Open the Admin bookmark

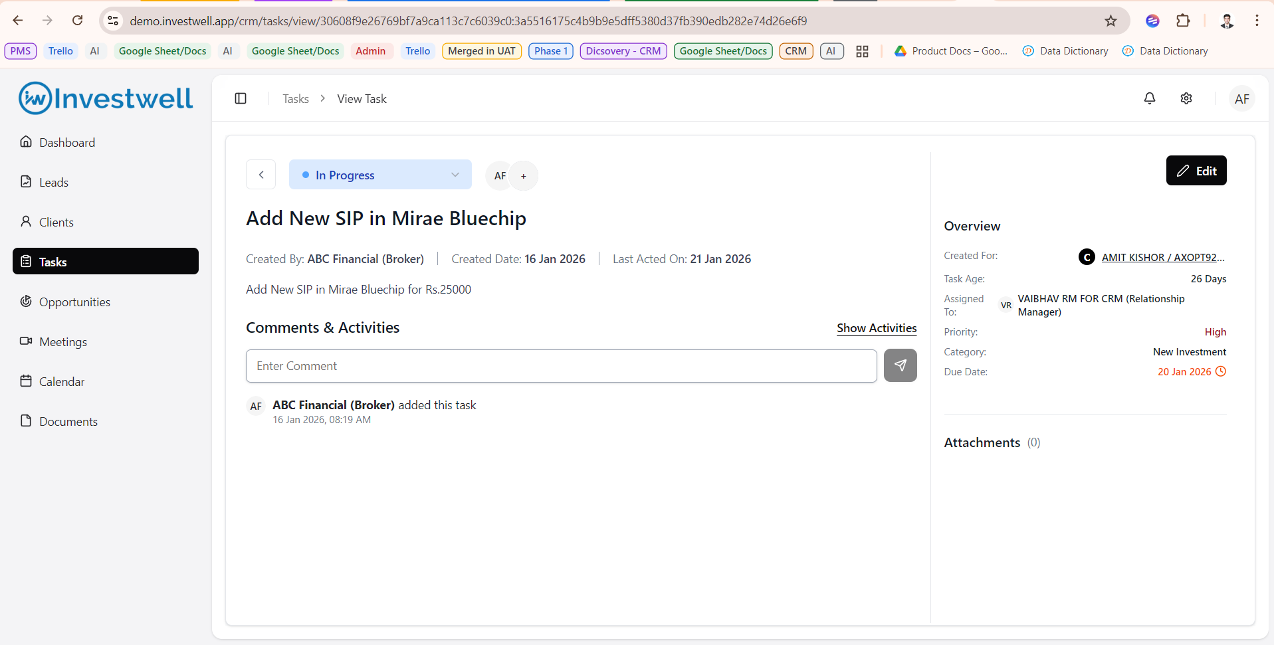click(370, 51)
